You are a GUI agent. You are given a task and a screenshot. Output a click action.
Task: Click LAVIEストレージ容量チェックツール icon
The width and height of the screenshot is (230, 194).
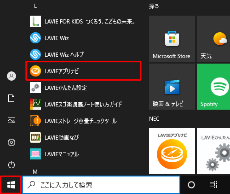pos(35,121)
